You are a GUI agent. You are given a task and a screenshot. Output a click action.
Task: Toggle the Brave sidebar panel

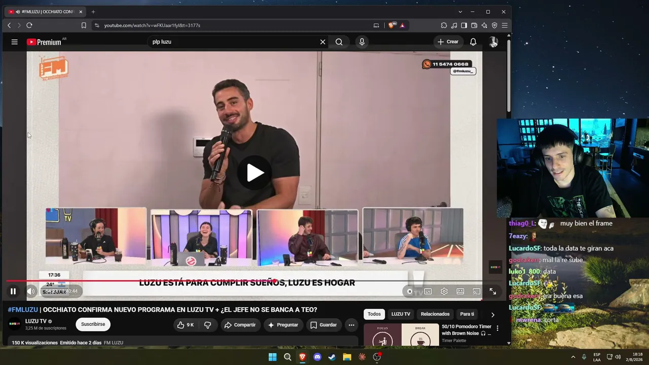coord(464,25)
